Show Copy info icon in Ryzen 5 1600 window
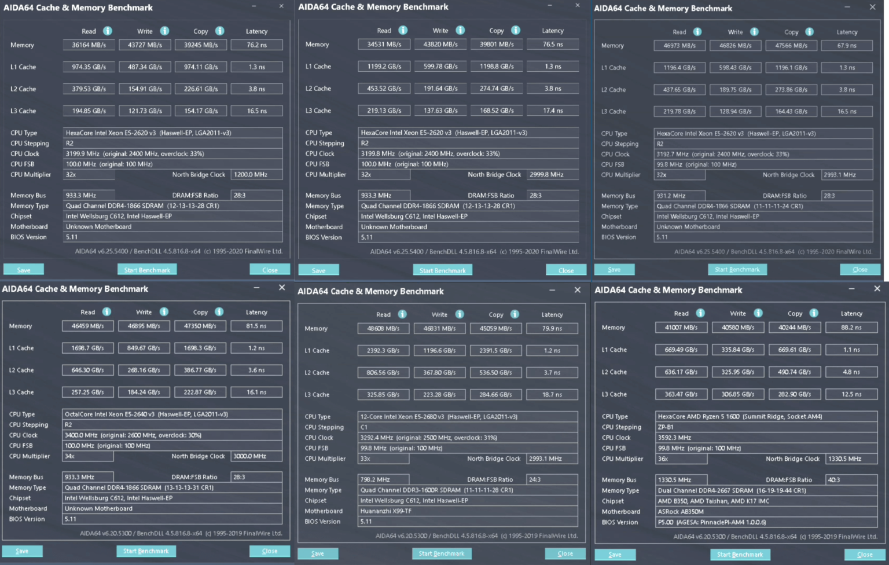889x565 pixels. (x=814, y=313)
